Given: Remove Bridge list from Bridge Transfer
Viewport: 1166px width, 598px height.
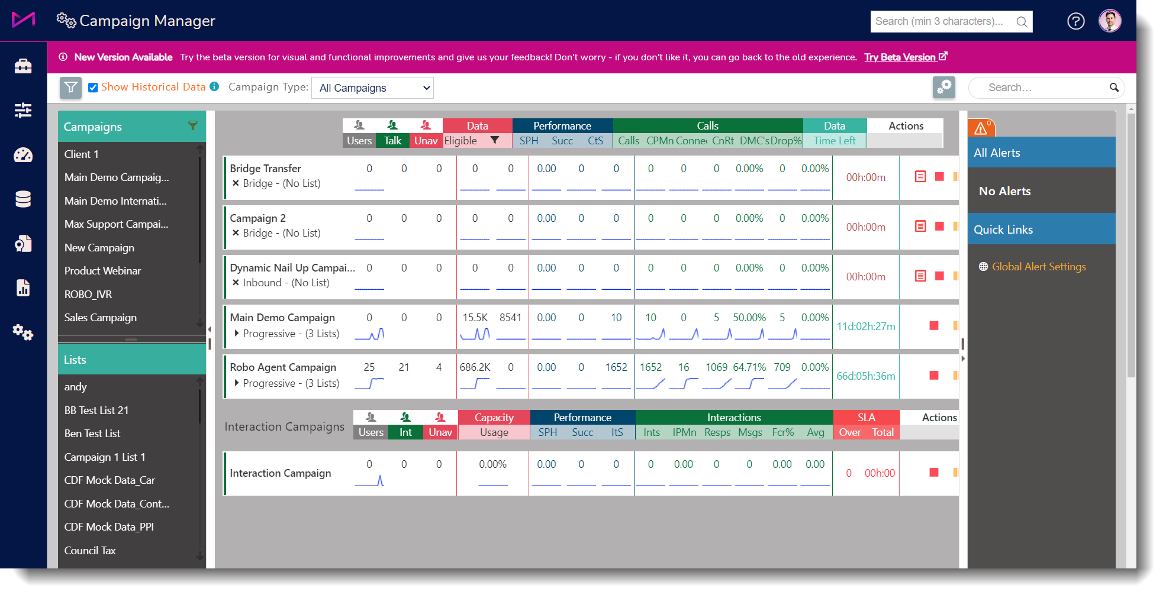Looking at the screenshot, I should click(x=236, y=183).
